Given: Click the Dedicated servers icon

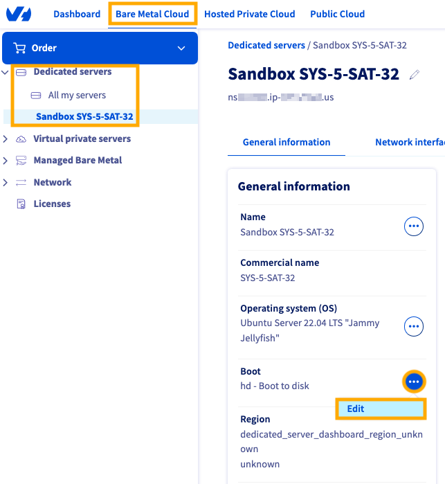Looking at the screenshot, I should tap(21, 73).
